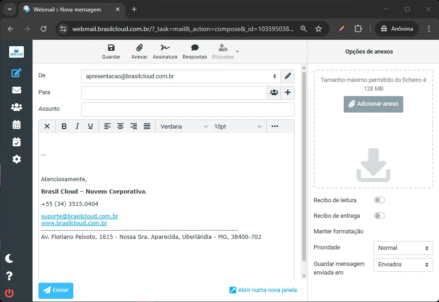
Task: Bookmark this page with star icon
Action: click(x=318, y=29)
